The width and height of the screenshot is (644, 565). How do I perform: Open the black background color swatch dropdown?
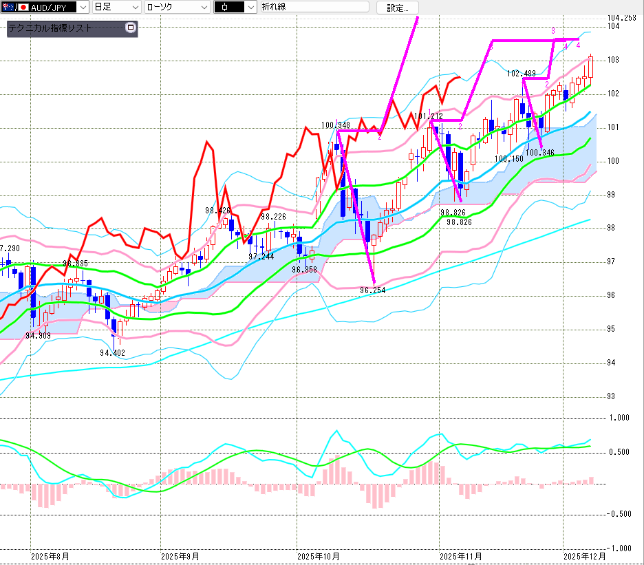248,7
